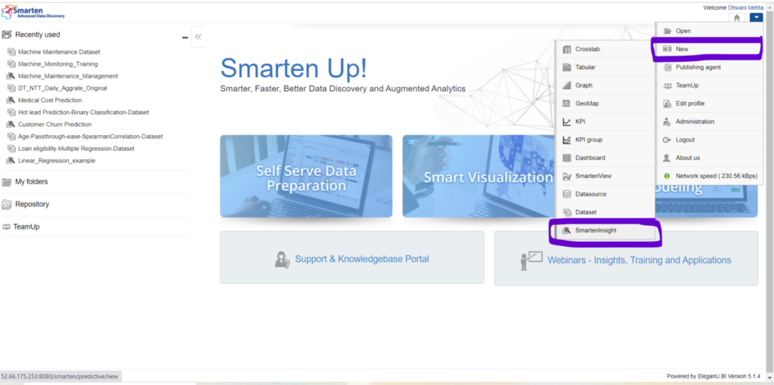Screen dimensions: 774x385
Task: Choose Publishing agent in user menu
Action: click(x=709, y=67)
